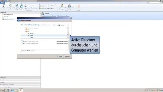163x92 pixels.
Task: Click the Deduplizierungsserver löschen link
Action: [x=63, y=16]
